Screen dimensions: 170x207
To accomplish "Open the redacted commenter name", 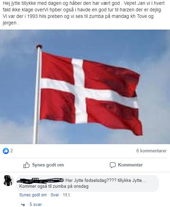I will click(41, 180).
